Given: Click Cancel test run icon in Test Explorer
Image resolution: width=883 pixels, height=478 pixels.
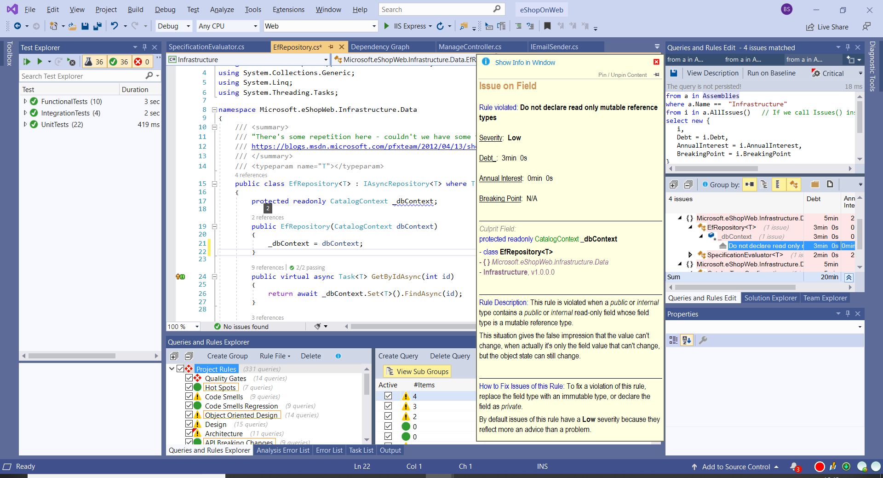Looking at the screenshot, I should pyautogui.click(x=71, y=62).
